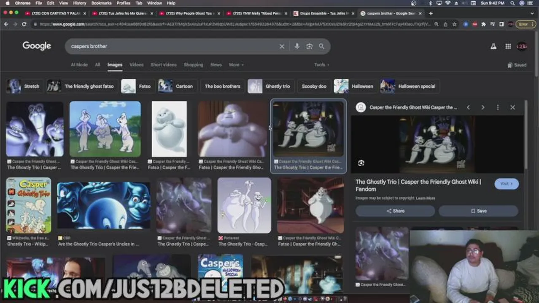This screenshot has height=303, width=539.
Task: Open Search Labs flask icon
Action: tap(493, 46)
